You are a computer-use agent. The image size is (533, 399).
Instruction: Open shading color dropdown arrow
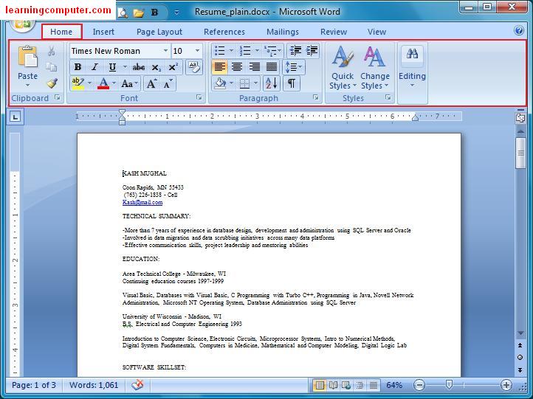point(231,83)
